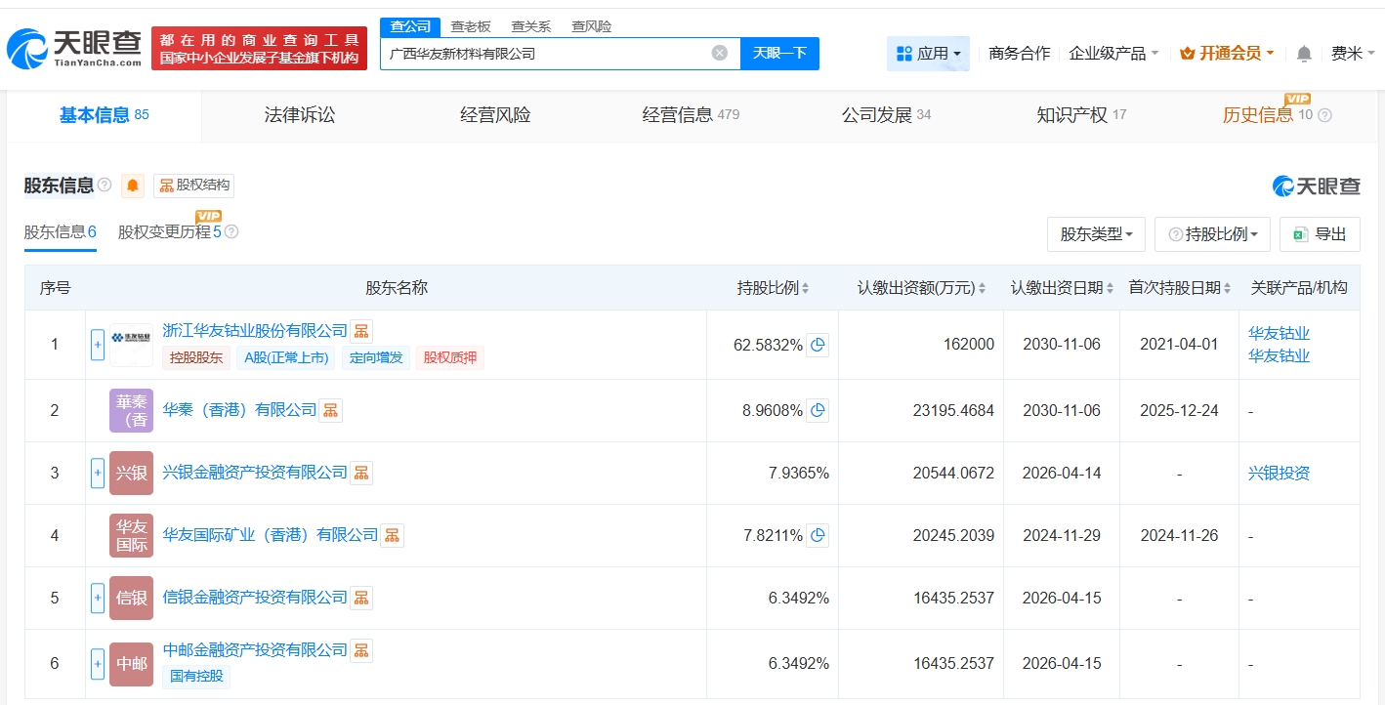Click the orange alert bell beside 股东信息
1385x705 pixels.
click(133, 186)
